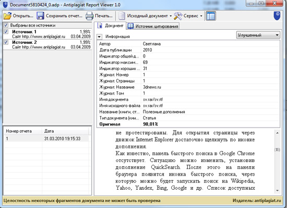
Task: Click the Печать... button label
Action: click(104, 16)
